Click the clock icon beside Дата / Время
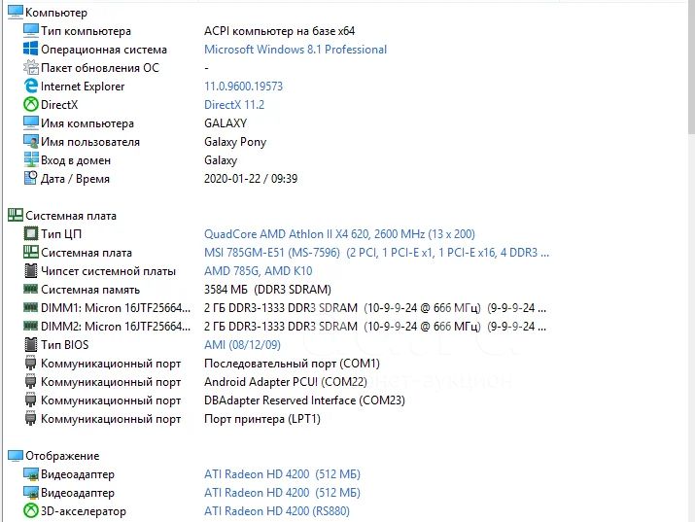 [x=30, y=178]
